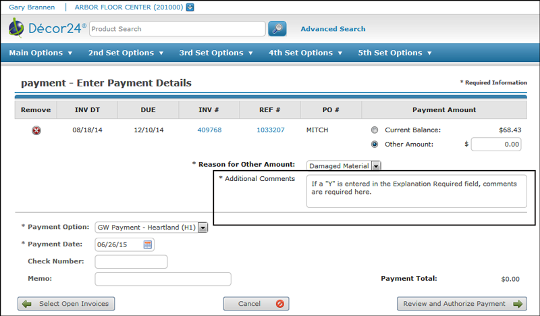Click the red remove invoice icon
The image size is (540, 316).
(36, 130)
